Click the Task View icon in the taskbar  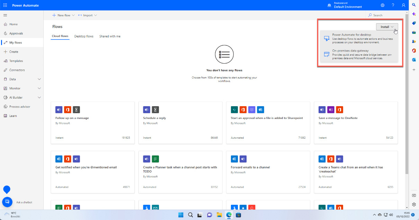click(x=200, y=215)
